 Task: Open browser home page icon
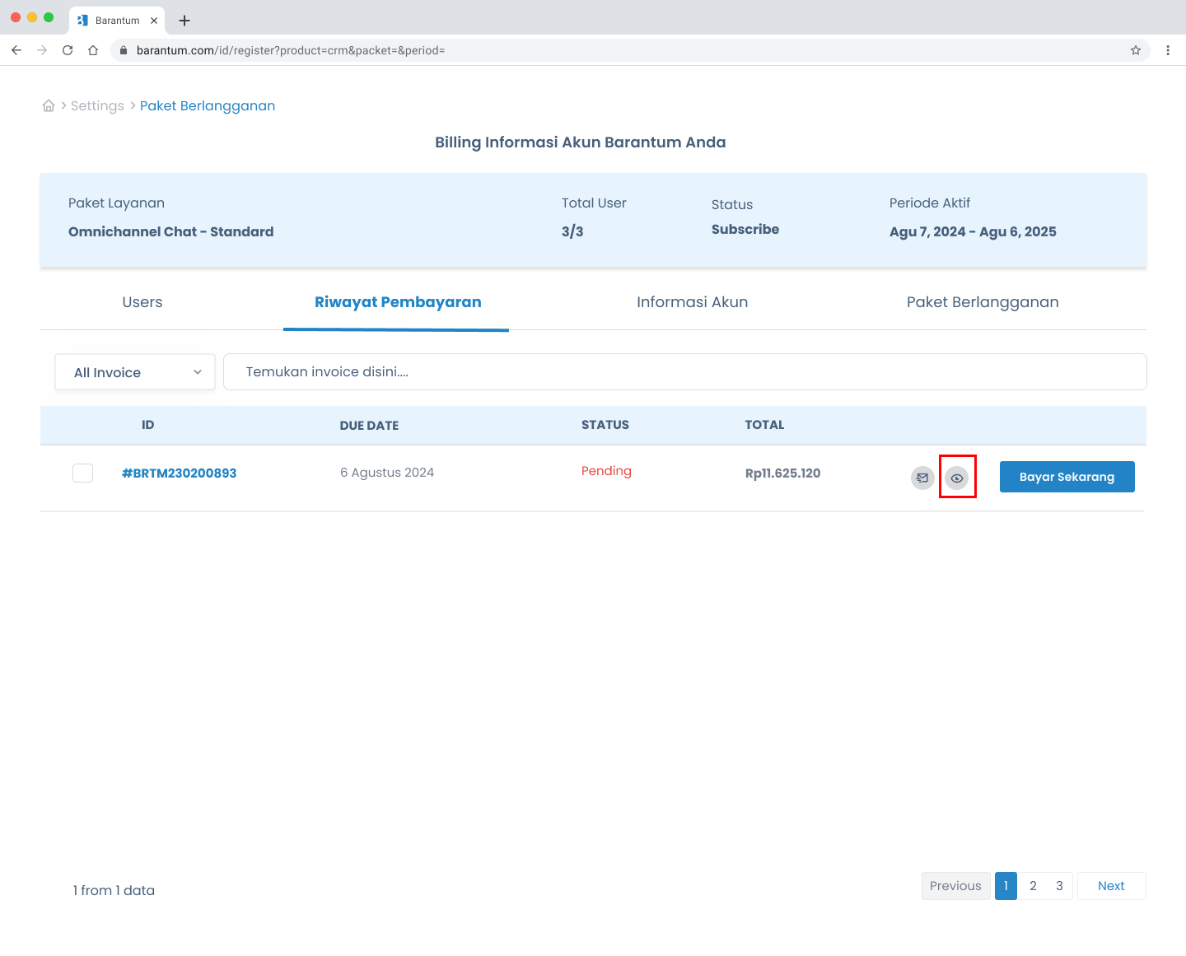point(93,50)
